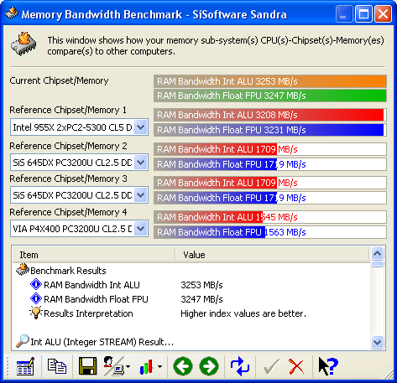The image size is (397, 383).
Task: Click the Copy documents toolbar icon
Action: [x=57, y=366]
